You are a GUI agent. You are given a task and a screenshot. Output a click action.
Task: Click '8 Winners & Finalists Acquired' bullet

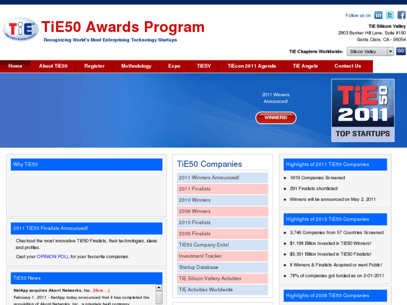[336, 265]
